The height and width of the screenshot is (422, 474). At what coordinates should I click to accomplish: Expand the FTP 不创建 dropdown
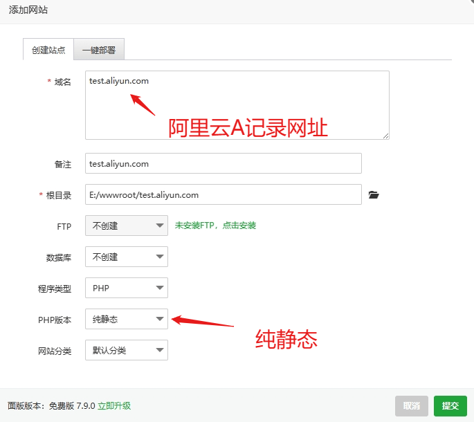(x=126, y=226)
